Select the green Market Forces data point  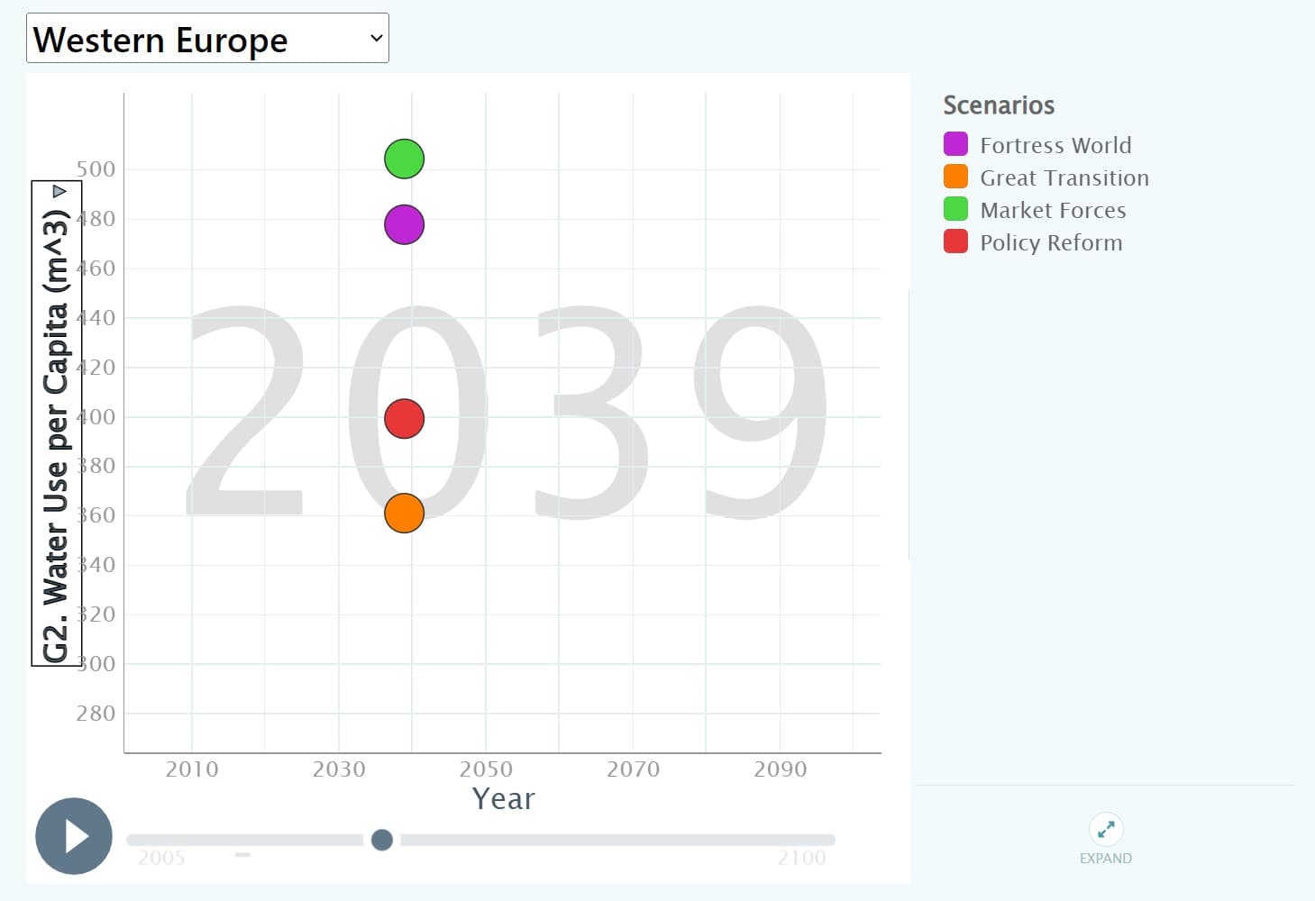pyautogui.click(x=404, y=159)
